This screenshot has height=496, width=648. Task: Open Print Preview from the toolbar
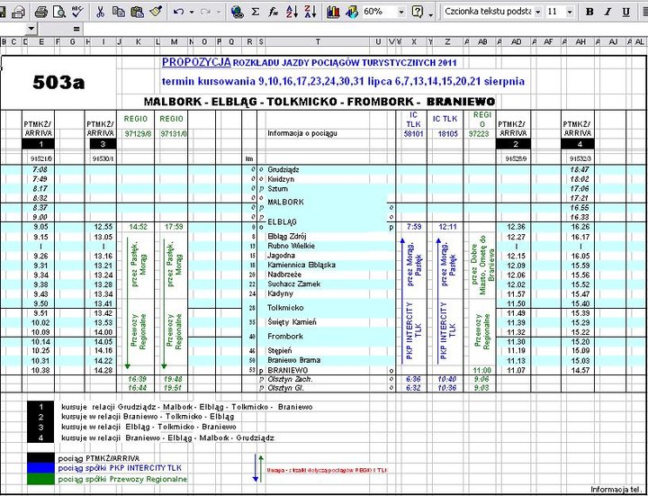pyautogui.click(x=59, y=12)
